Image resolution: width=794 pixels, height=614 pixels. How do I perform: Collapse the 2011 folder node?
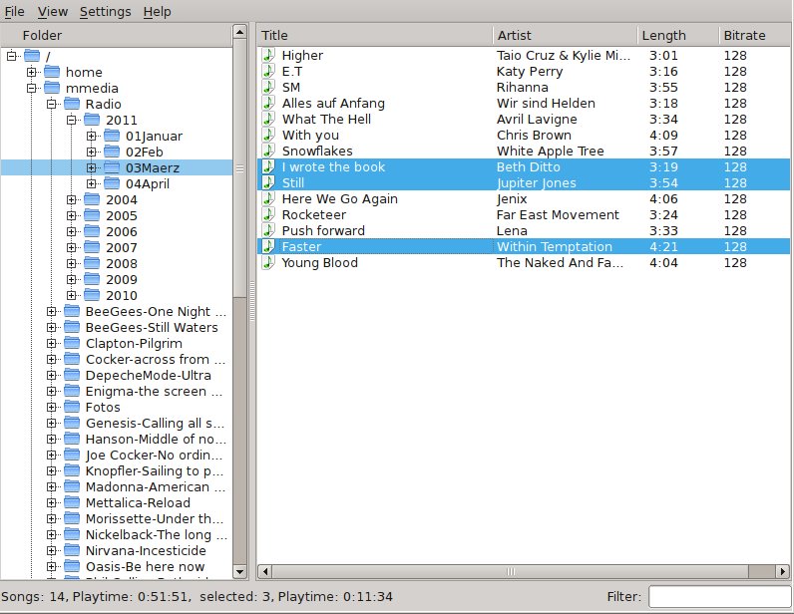point(72,120)
